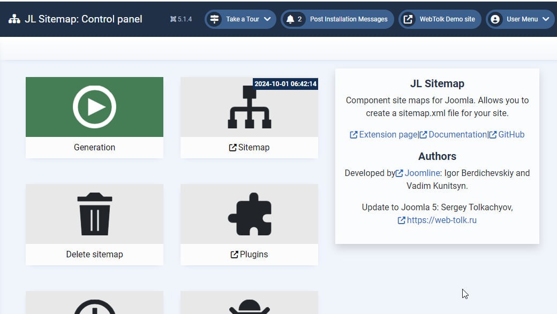Click the JL Sitemap header sitemap icon
Screen dimensions: 557x314
(x=14, y=19)
